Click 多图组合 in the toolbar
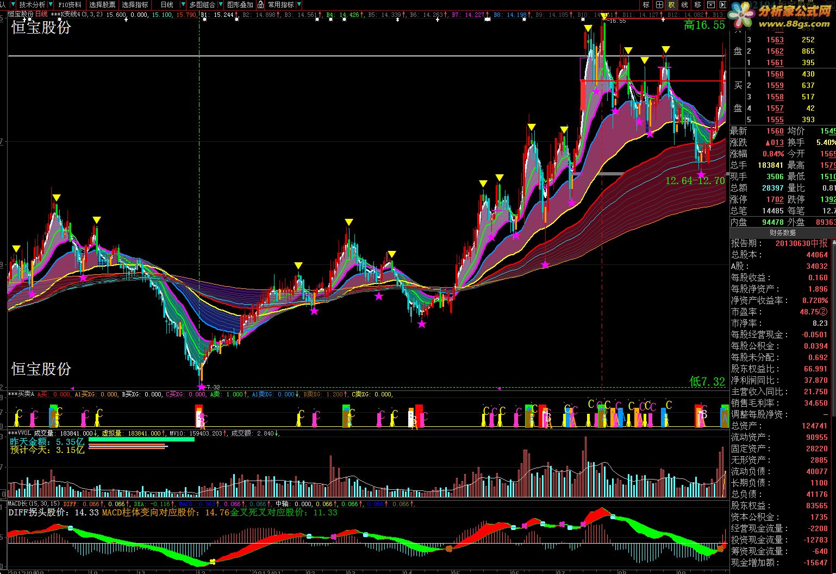The image size is (836, 574). [x=202, y=4]
